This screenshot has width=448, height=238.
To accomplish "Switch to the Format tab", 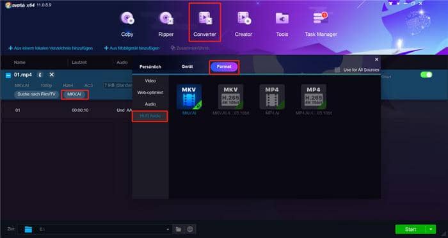I will pos(224,67).
